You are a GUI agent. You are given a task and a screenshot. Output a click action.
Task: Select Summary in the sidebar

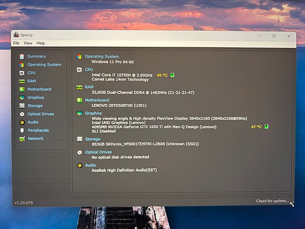[37, 56]
